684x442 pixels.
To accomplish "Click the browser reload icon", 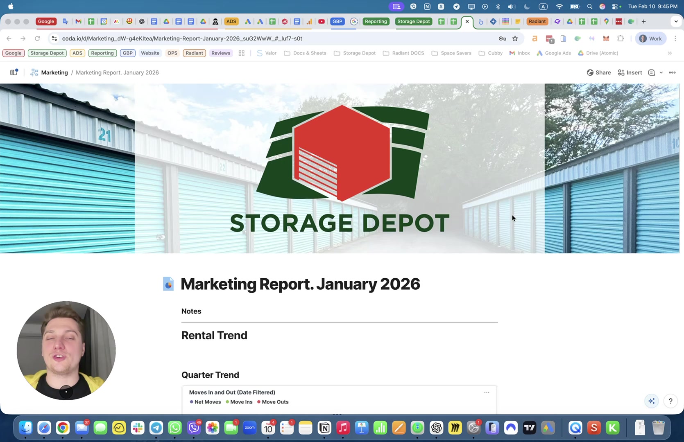I will [x=37, y=38].
